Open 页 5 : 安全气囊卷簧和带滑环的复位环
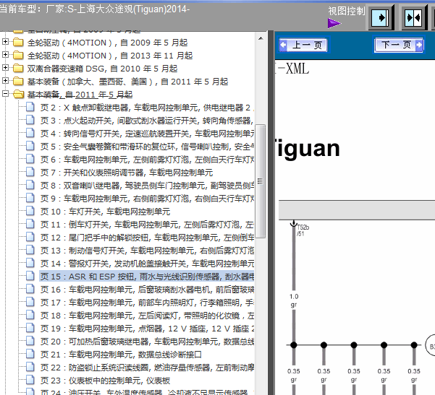The width and height of the screenshot is (435, 395). 147,147
